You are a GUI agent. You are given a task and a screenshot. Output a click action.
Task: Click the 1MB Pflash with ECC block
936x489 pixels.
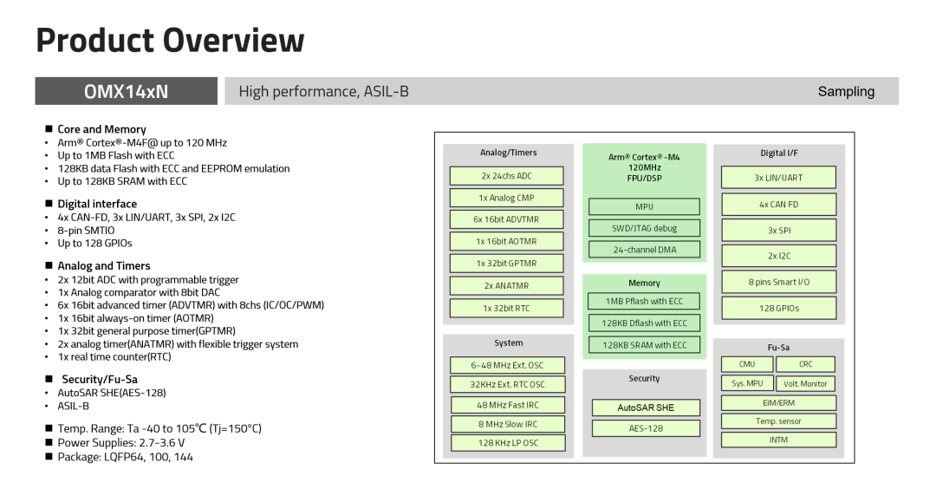pos(644,301)
